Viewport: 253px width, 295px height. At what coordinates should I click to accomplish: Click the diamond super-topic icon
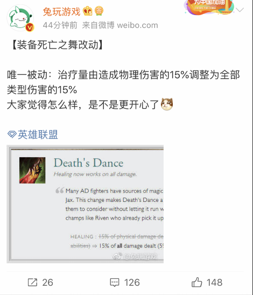(x=12, y=135)
